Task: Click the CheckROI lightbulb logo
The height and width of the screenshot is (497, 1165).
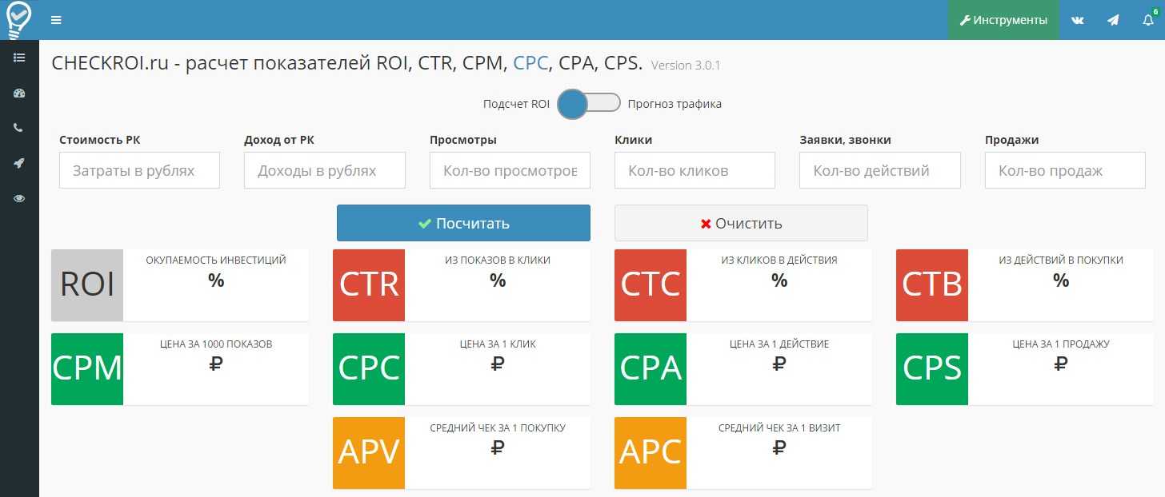Action: click(x=18, y=19)
